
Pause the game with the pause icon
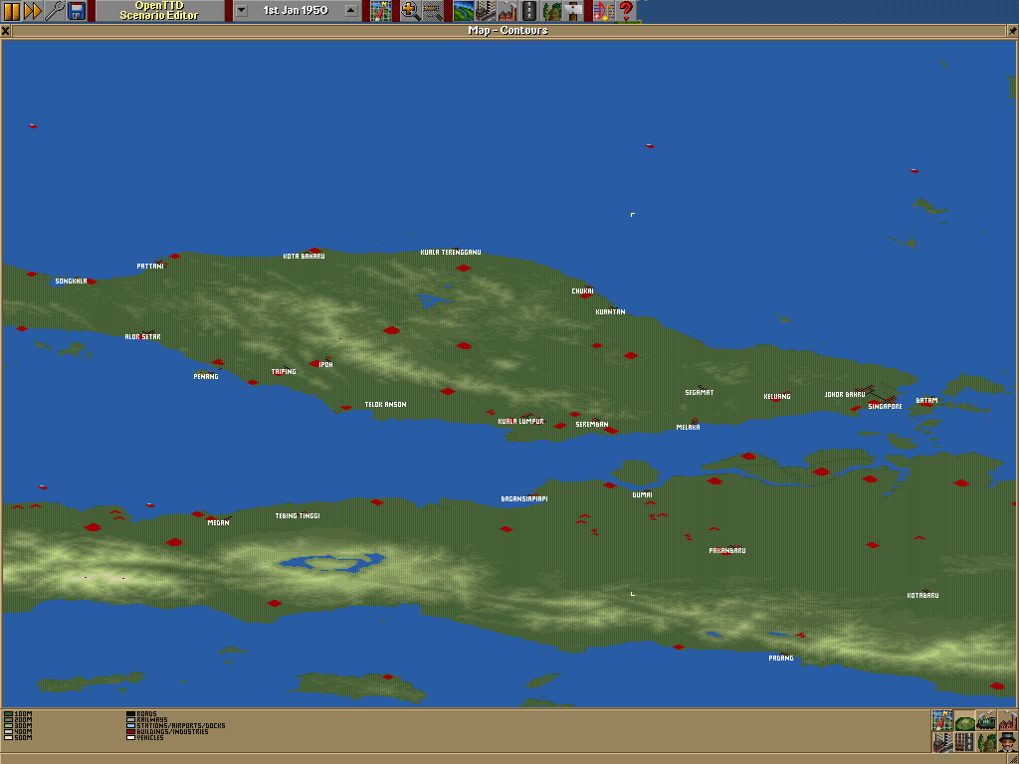11,10
